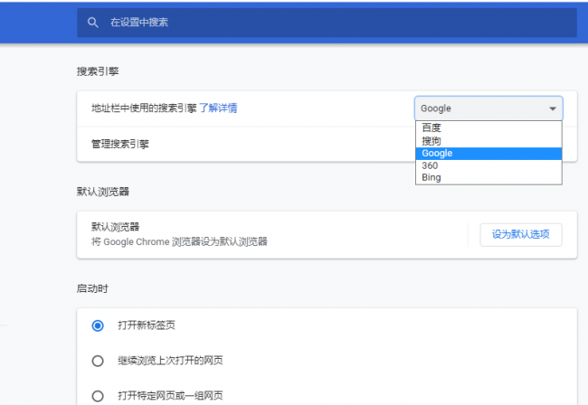
Task: Open the 管理搜索引擎 row
Action: [327, 145]
